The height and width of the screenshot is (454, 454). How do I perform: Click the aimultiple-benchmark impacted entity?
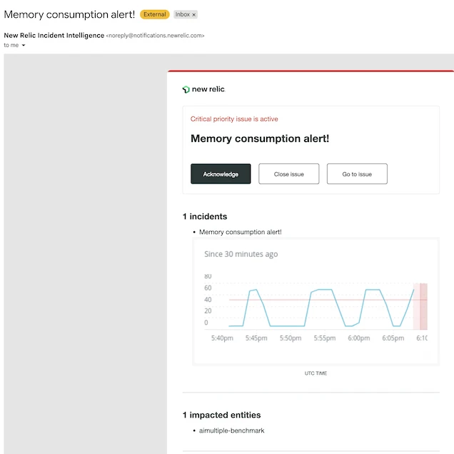tap(231, 430)
